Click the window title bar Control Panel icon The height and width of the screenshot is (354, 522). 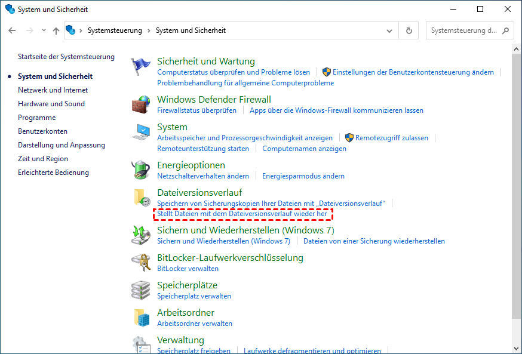point(10,9)
